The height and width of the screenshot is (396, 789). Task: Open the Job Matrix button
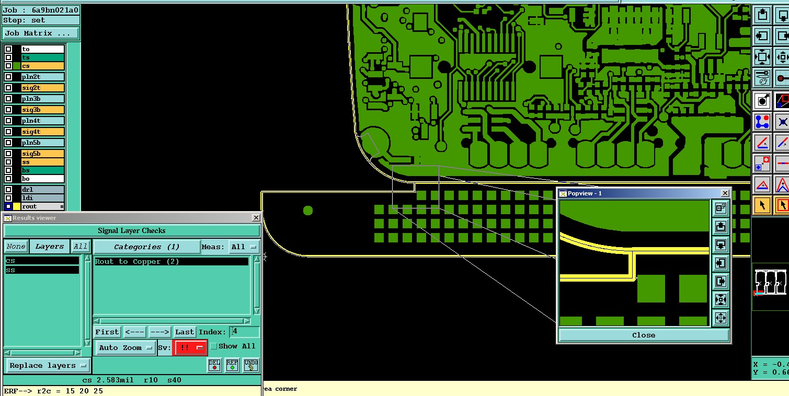tap(41, 33)
